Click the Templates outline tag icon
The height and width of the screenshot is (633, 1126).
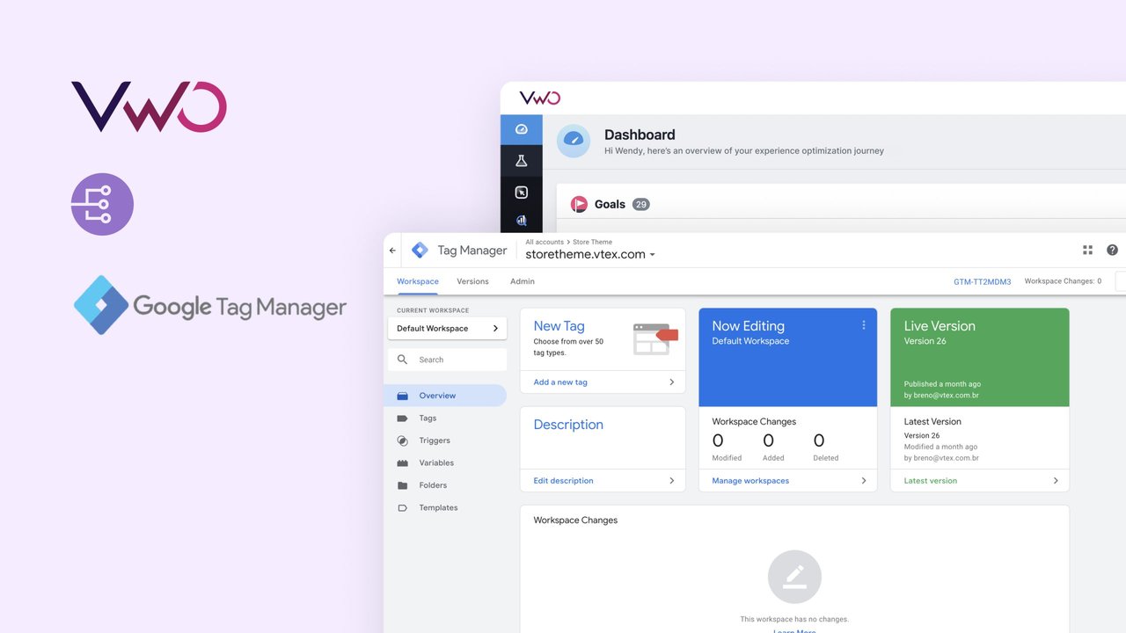pos(403,508)
